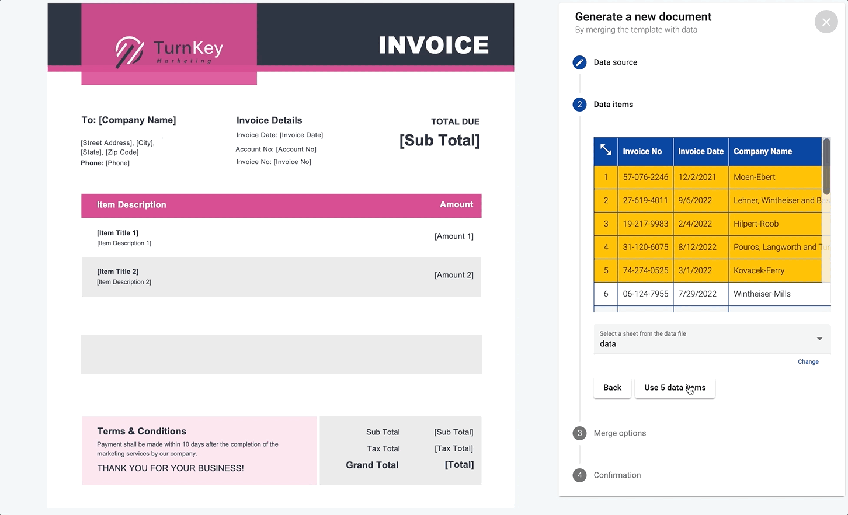
Task: Click the large [Sub Total] under TOTAL DUE
Action: pyautogui.click(x=440, y=140)
